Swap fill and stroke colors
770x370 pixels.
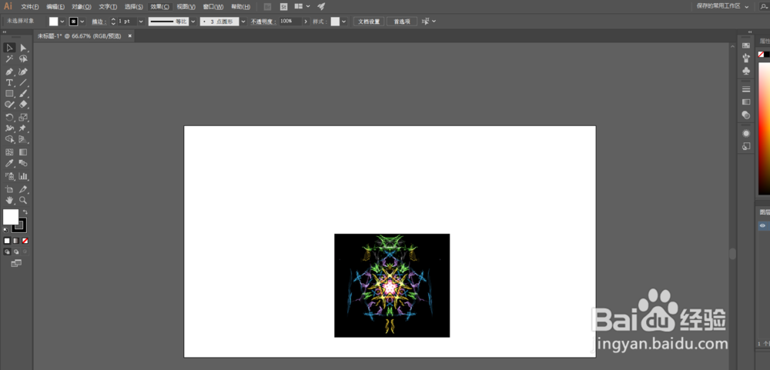tap(25, 212)
